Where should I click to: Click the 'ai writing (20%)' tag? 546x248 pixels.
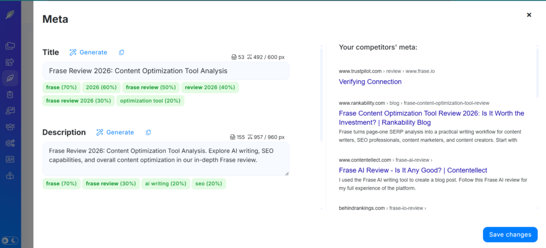166,184
